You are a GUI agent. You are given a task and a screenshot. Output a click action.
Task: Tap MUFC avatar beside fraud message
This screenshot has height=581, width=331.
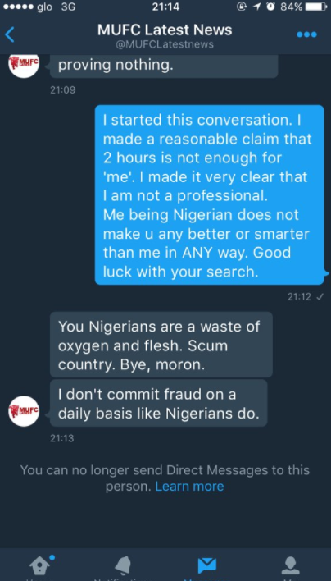pos(24,411)
